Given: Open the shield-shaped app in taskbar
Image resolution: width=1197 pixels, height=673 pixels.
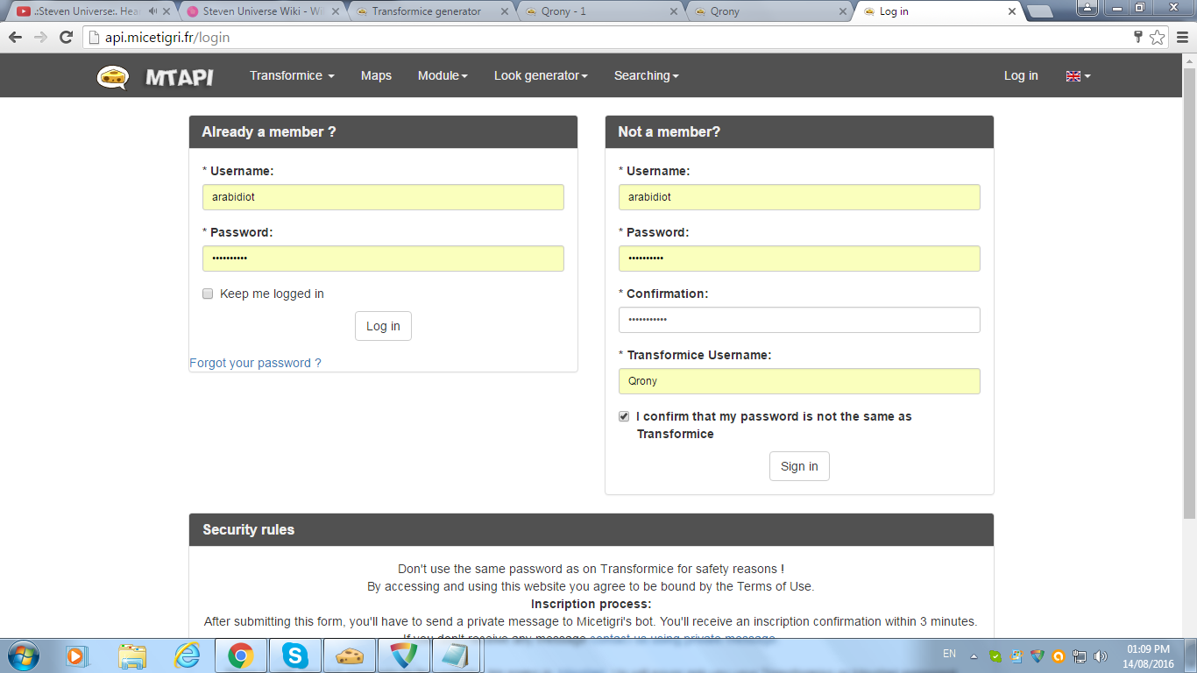Looking at the screenshot, I should tap(404, 655).
